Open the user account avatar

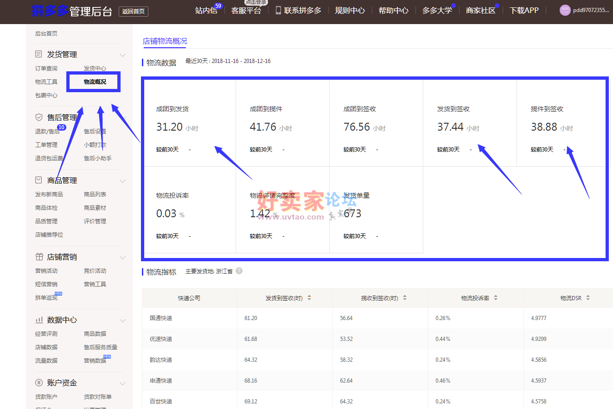coord(565,10)
